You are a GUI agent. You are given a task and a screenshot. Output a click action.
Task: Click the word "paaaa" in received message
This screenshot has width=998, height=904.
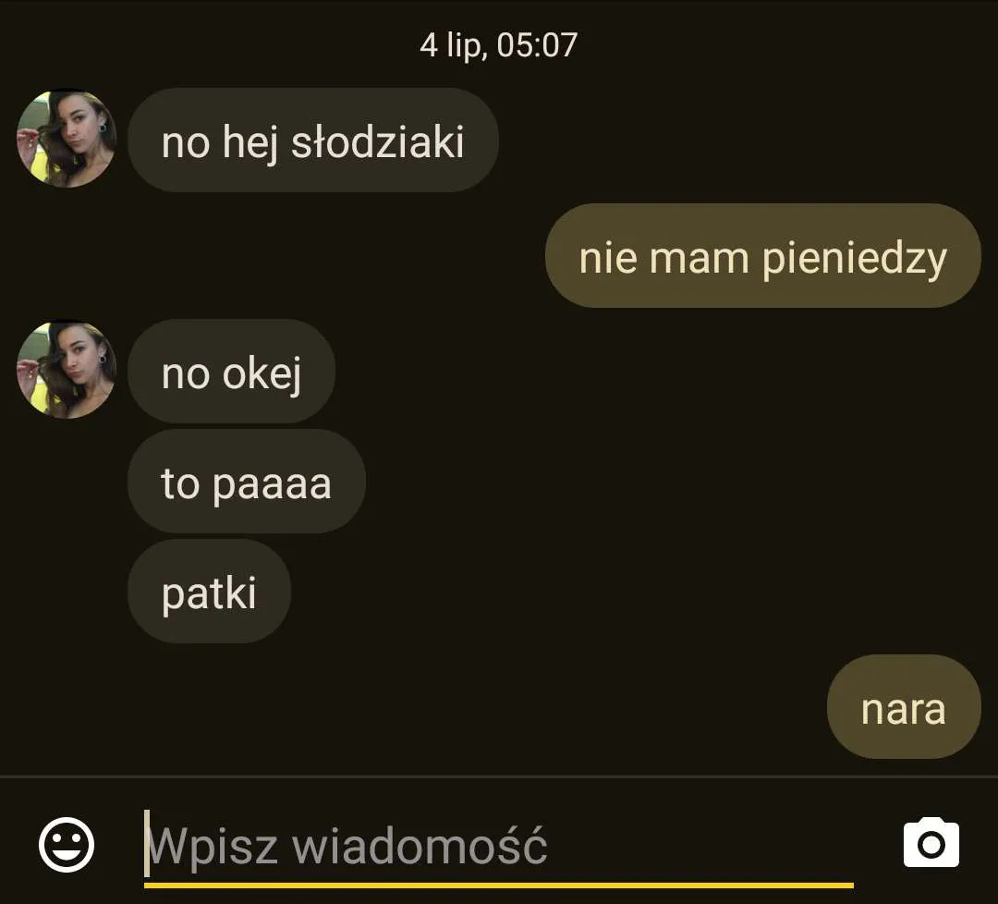tap(272, 486)
